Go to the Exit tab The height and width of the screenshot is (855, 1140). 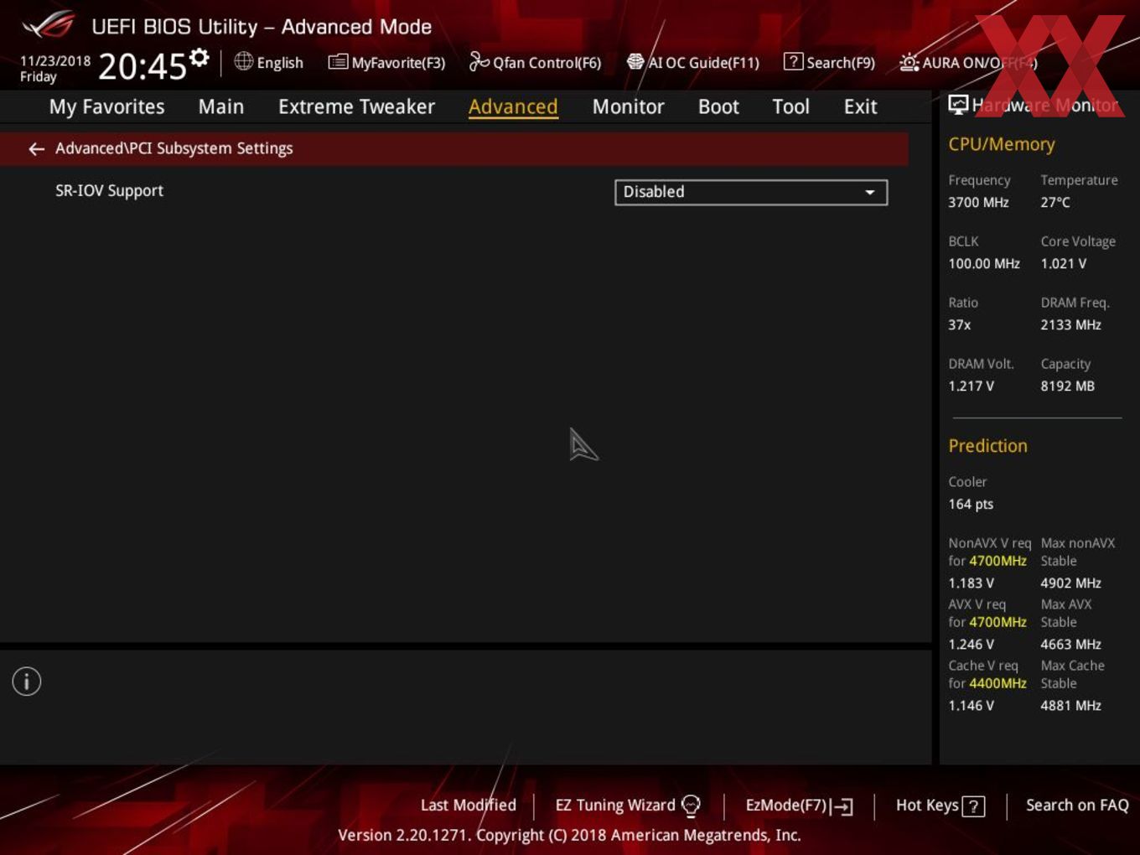pos(860,107)
